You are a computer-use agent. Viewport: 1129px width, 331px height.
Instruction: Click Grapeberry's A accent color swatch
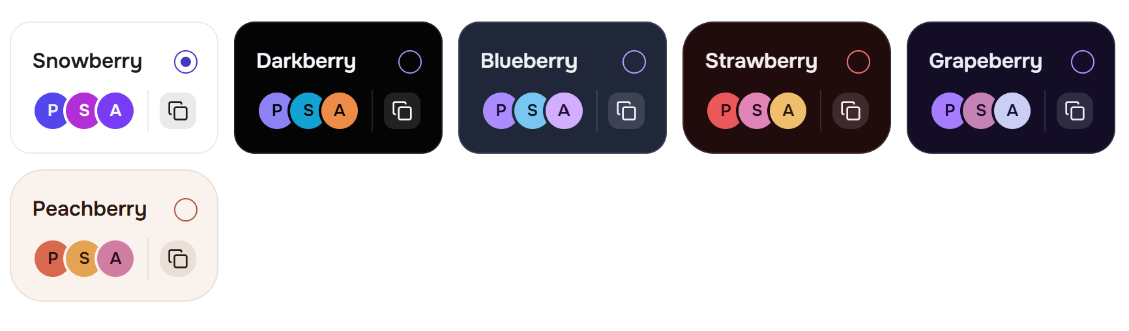[x=1012, y=111]
